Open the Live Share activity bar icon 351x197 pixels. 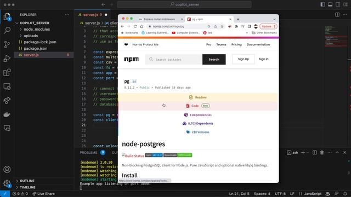pyautogui.click(x=7, y=100)
